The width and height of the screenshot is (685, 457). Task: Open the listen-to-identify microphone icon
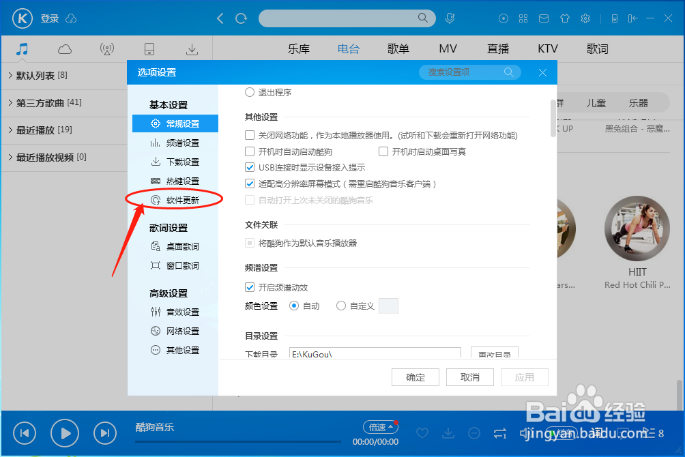pyautogui.click(x=450, y=18)
